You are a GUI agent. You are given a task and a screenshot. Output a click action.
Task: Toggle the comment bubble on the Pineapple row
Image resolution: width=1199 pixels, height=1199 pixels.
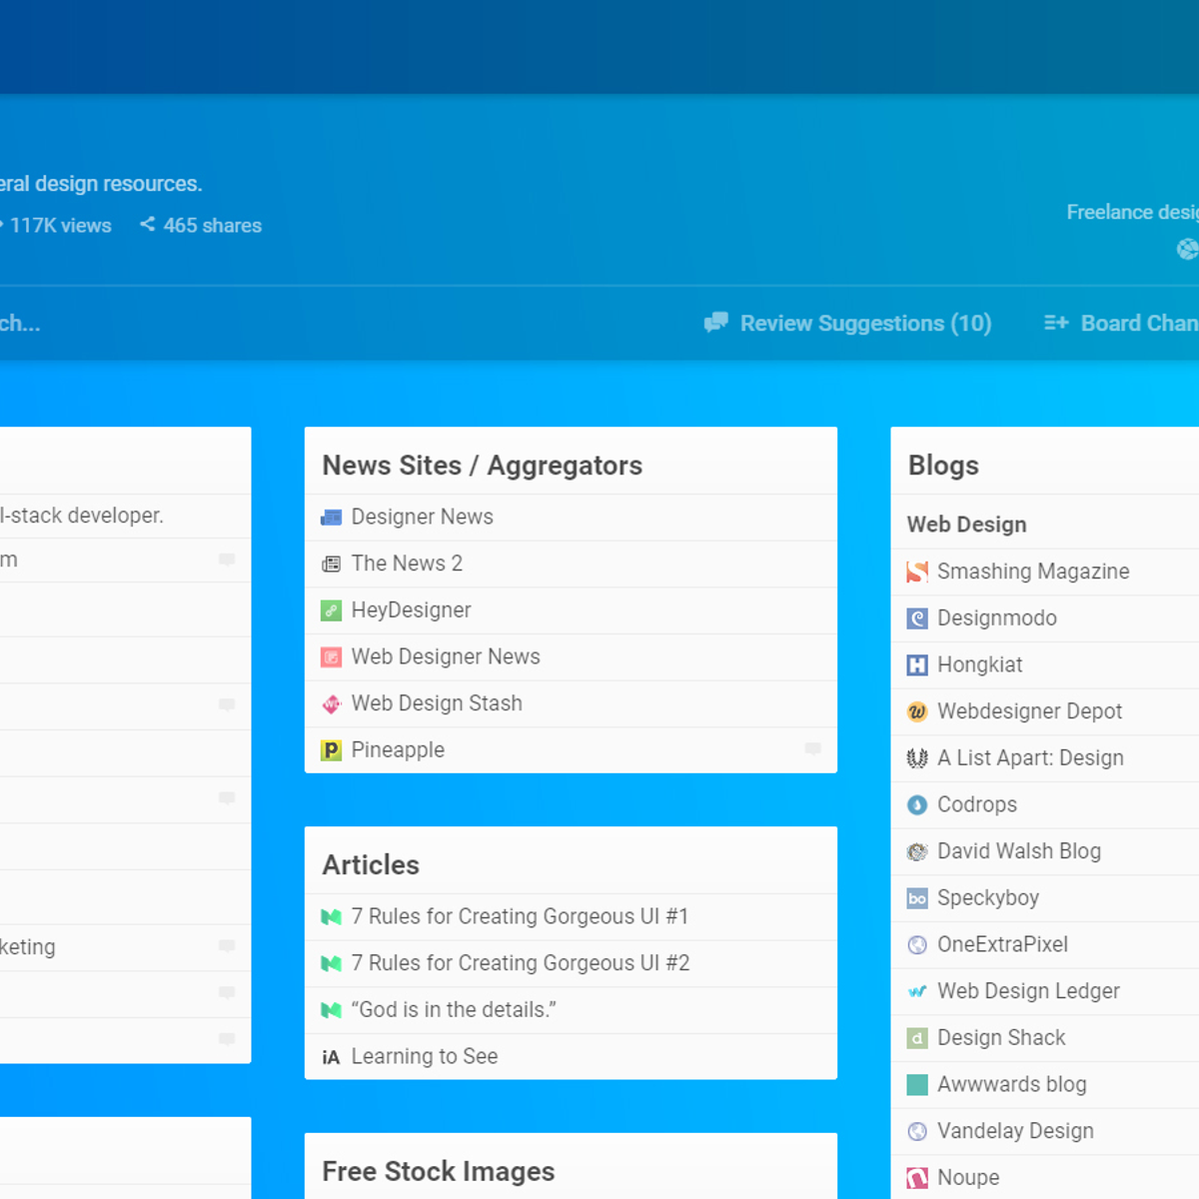coord(812,749)
